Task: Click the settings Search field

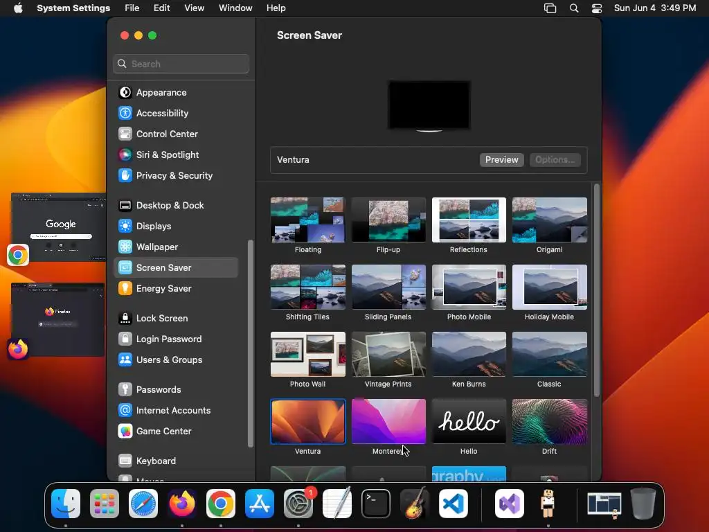Action: (x=181, y=64)
